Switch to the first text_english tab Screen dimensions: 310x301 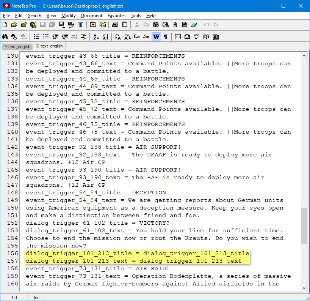[x=17, y=47]
